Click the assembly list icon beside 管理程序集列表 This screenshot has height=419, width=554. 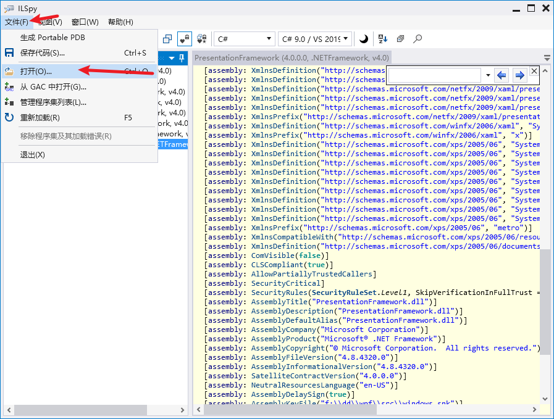tap(9, 102)
